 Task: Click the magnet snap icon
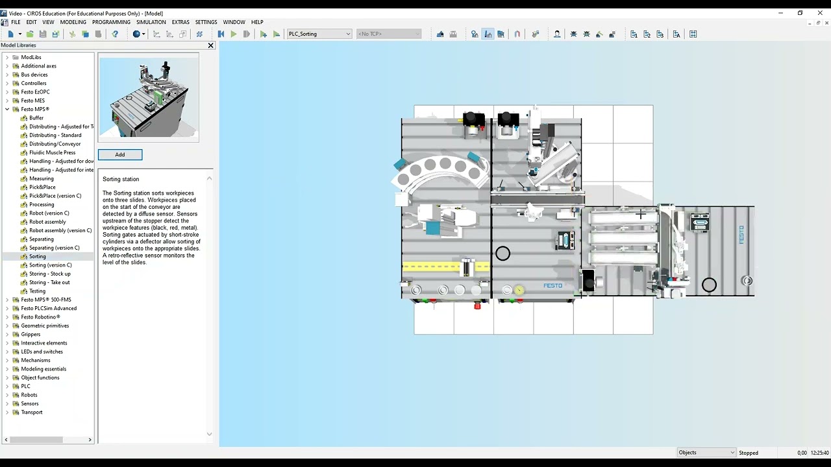(x=517, y=34)
